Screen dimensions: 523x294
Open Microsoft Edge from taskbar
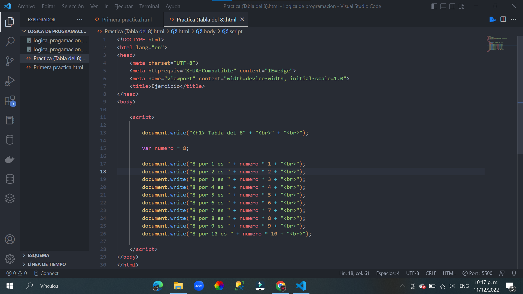pyautogui.click(x=158, y=286)
